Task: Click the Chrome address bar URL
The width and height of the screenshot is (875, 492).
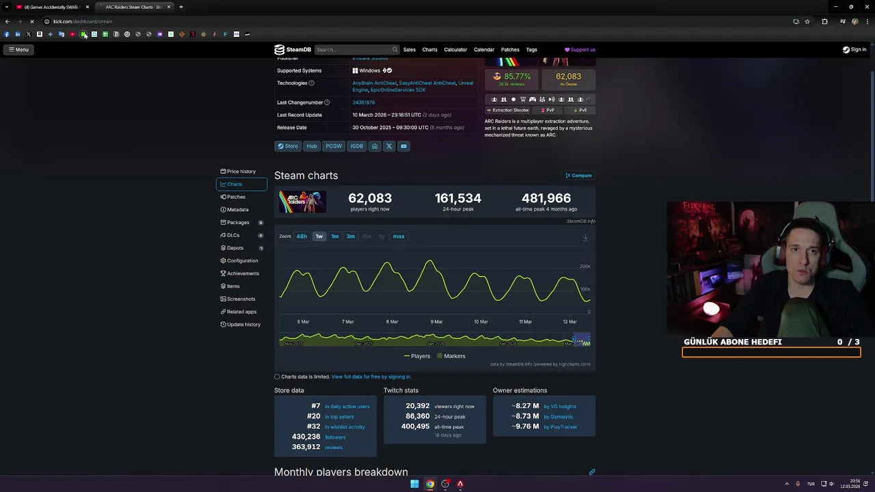Action: tap(83, 22)
